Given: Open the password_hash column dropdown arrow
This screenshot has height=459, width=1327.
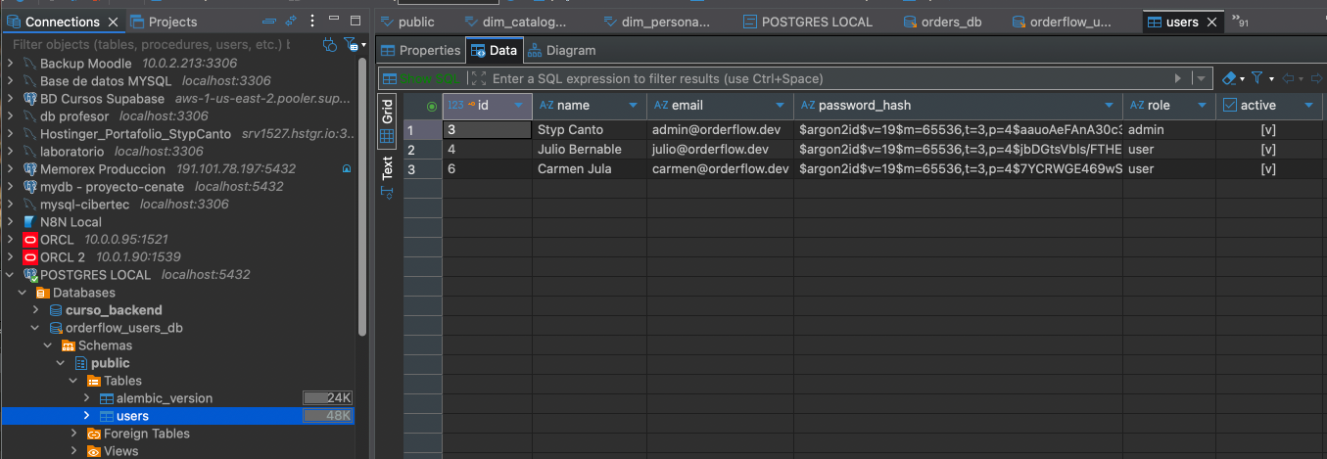Looking at the screenshot, I should coord(1110,106).
